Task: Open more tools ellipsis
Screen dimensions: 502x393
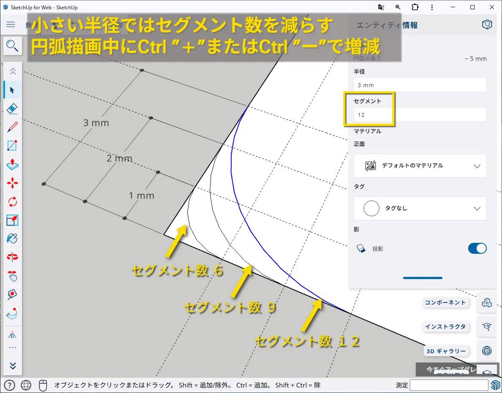Action: point(13,347)
